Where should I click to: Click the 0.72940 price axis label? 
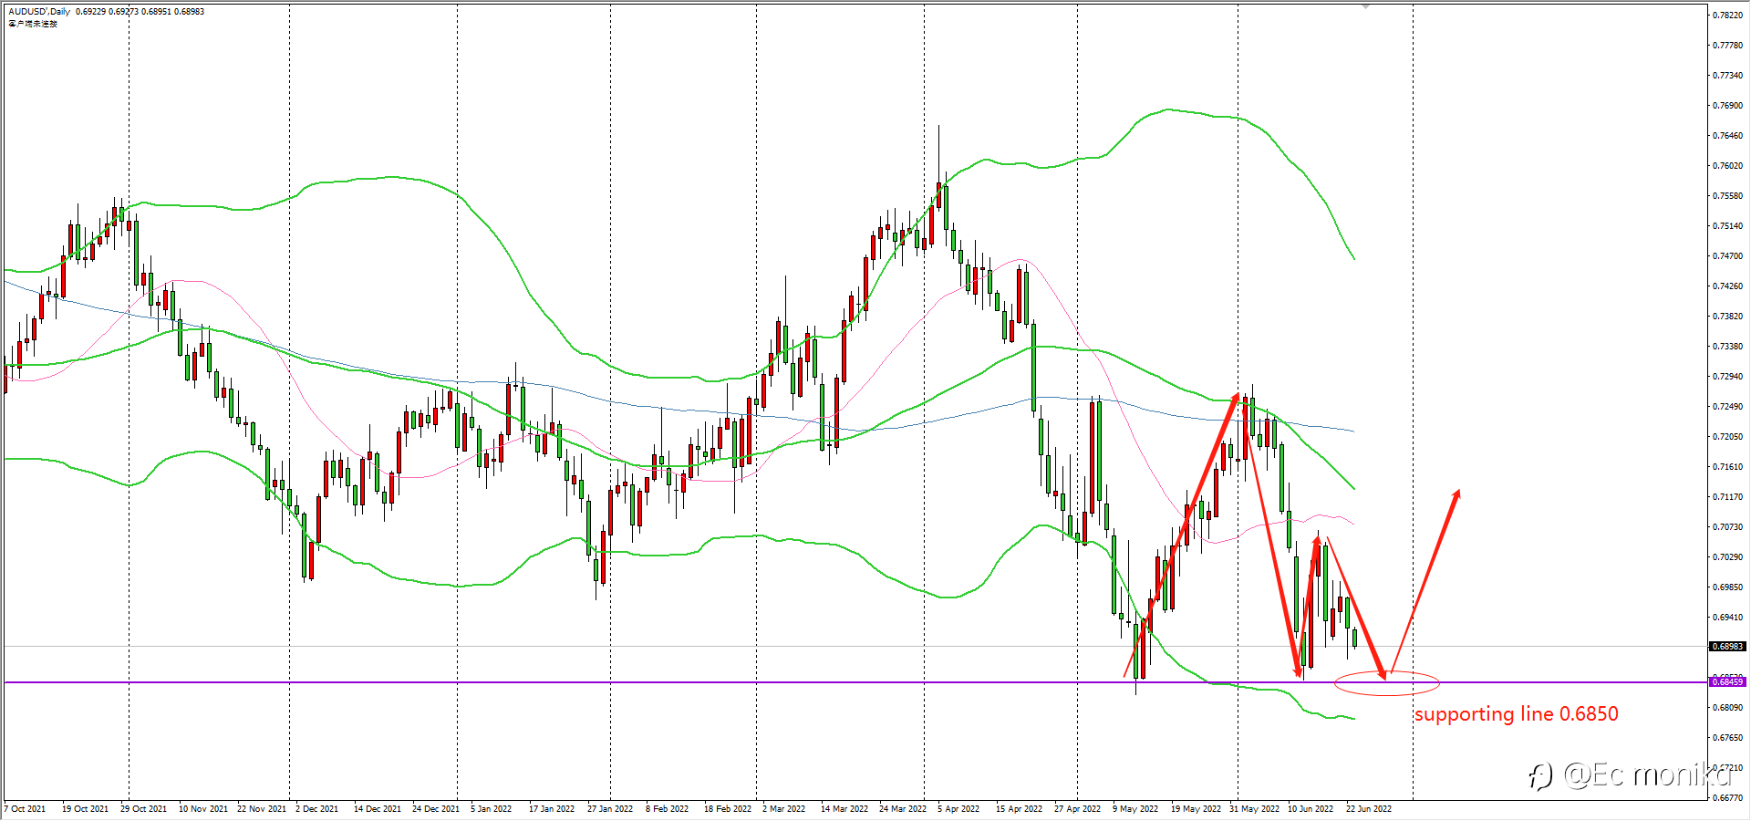point(1727,377)
